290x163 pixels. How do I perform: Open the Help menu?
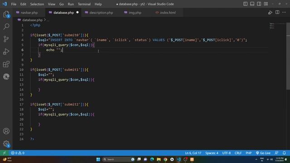(x=98, y=4)
